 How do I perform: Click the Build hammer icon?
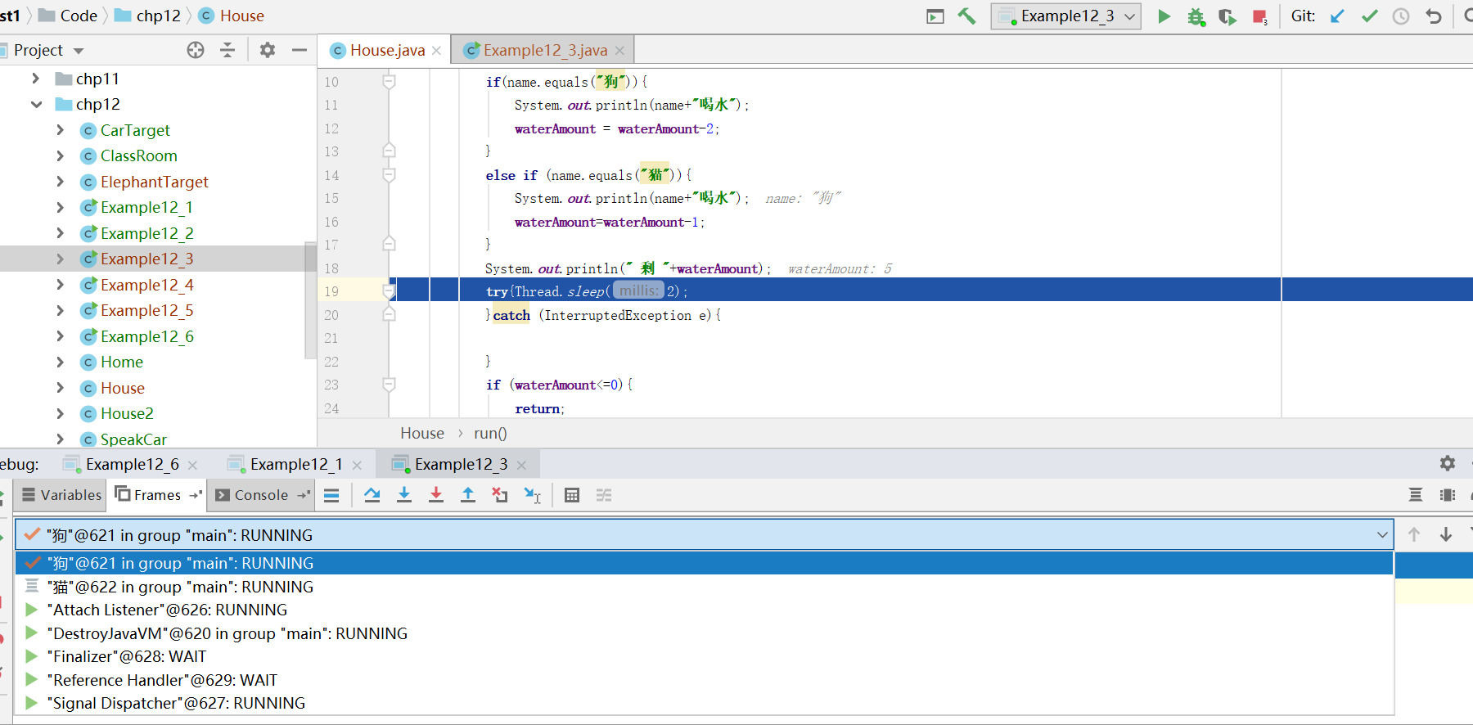click(x=966, y=16)
